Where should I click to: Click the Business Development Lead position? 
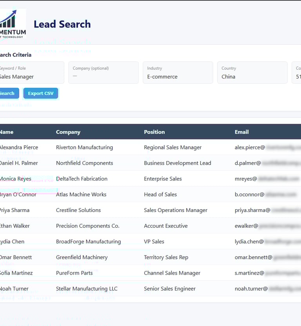pyautogui.click(x=178, y=163)
